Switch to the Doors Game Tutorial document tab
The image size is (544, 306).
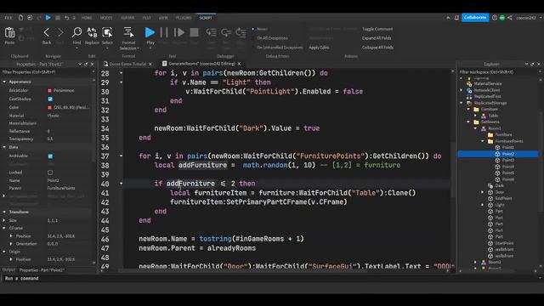(127, 65)
